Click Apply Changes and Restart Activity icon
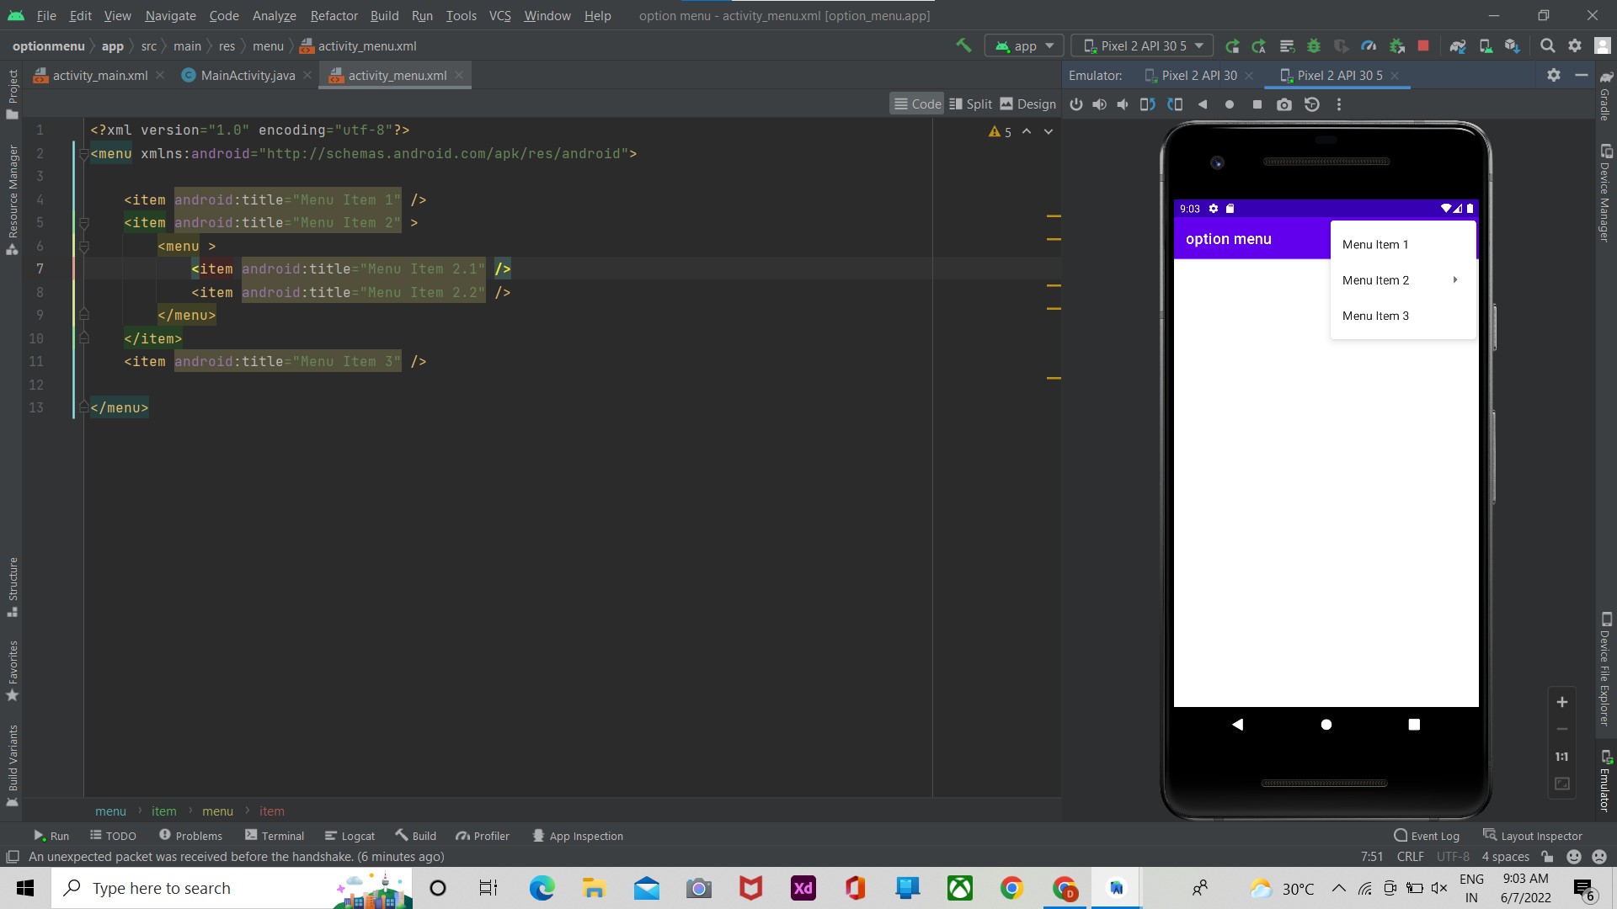Image resolution: width=1617 pixels, height=909 pixels. [1259, 46]
